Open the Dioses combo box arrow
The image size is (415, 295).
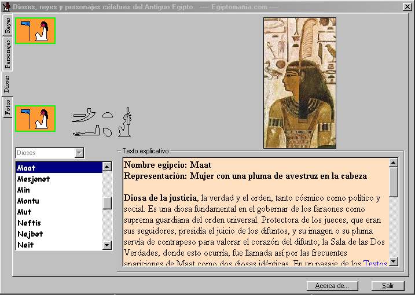79,153
